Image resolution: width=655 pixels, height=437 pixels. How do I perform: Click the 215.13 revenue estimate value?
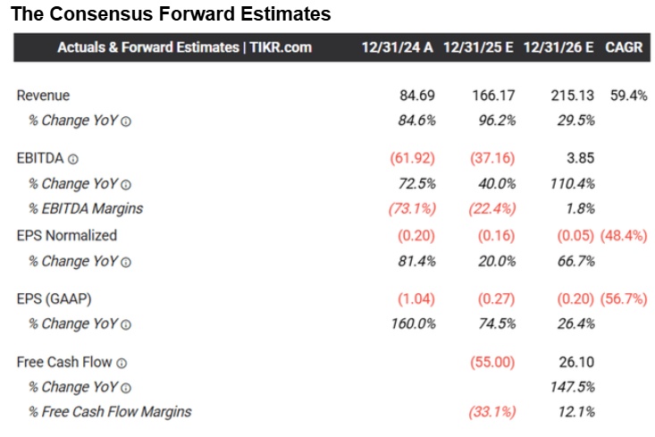pos(572,96)
